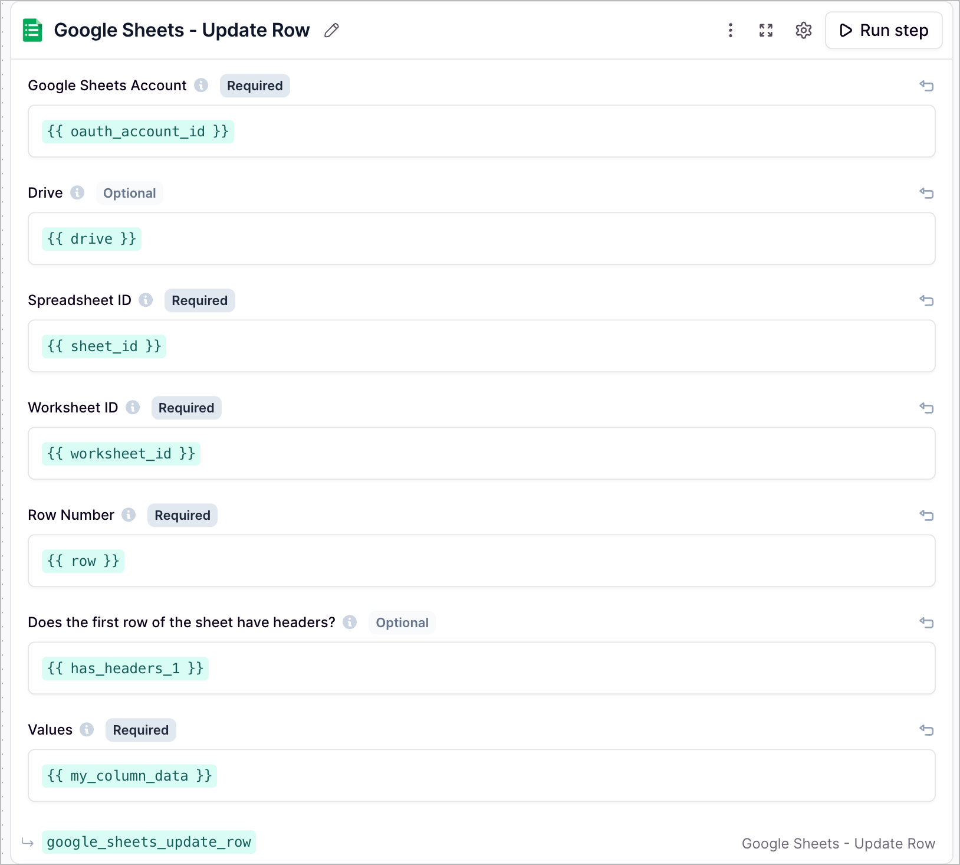The height and width of the screenshot is (865, 960).
Task: Click the info icon next to Worksheet ID
Action: 133,408
